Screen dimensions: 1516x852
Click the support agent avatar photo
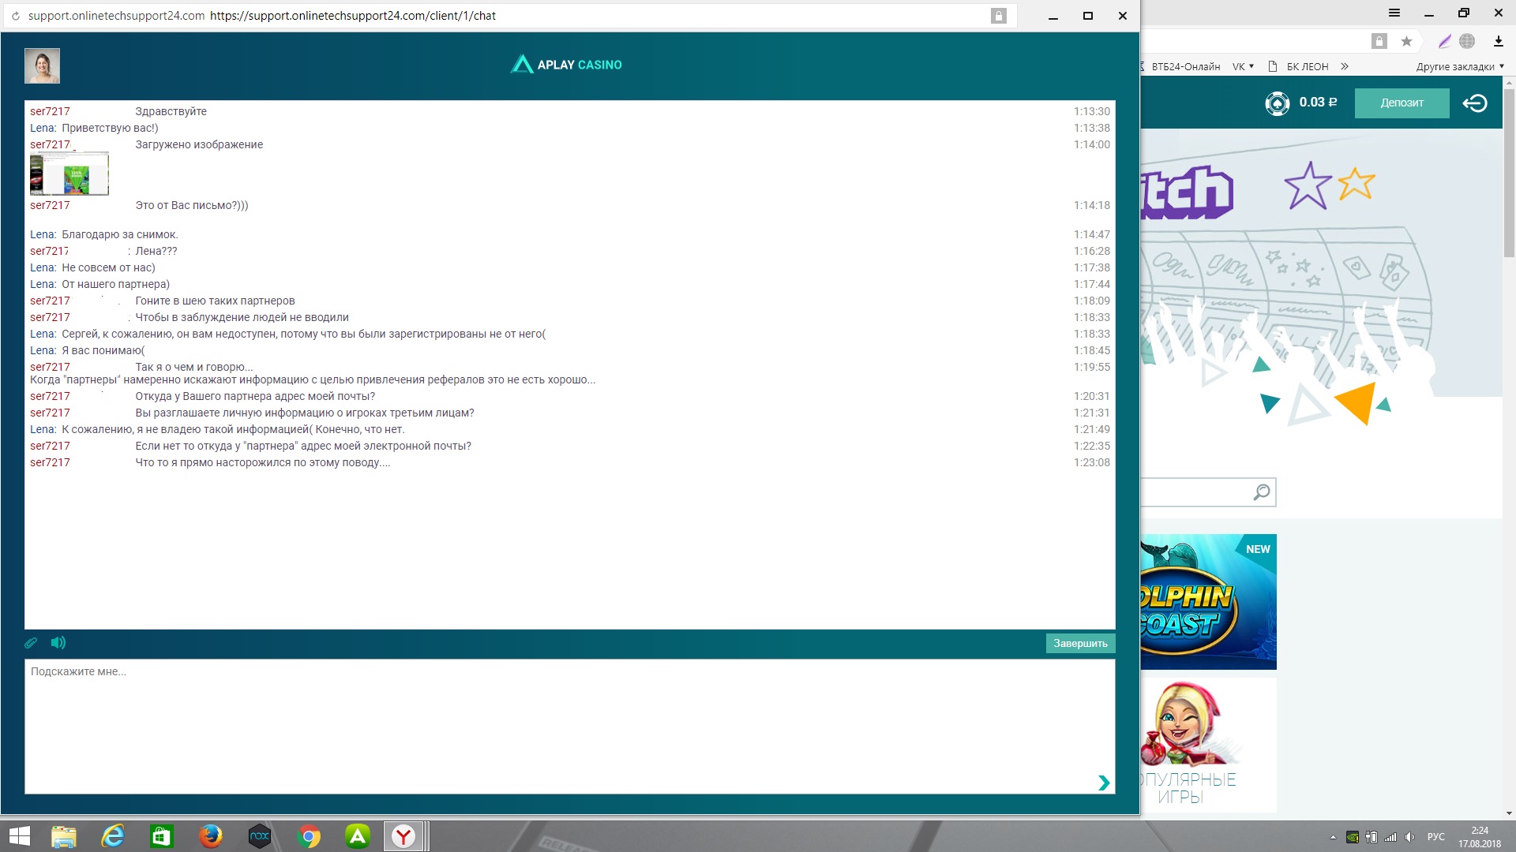[x=42, y=65]
